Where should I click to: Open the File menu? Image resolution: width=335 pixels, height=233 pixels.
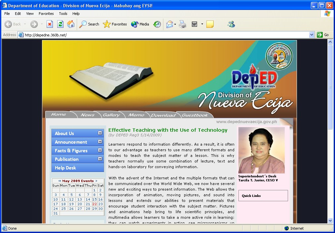click(x=7, y=14)
